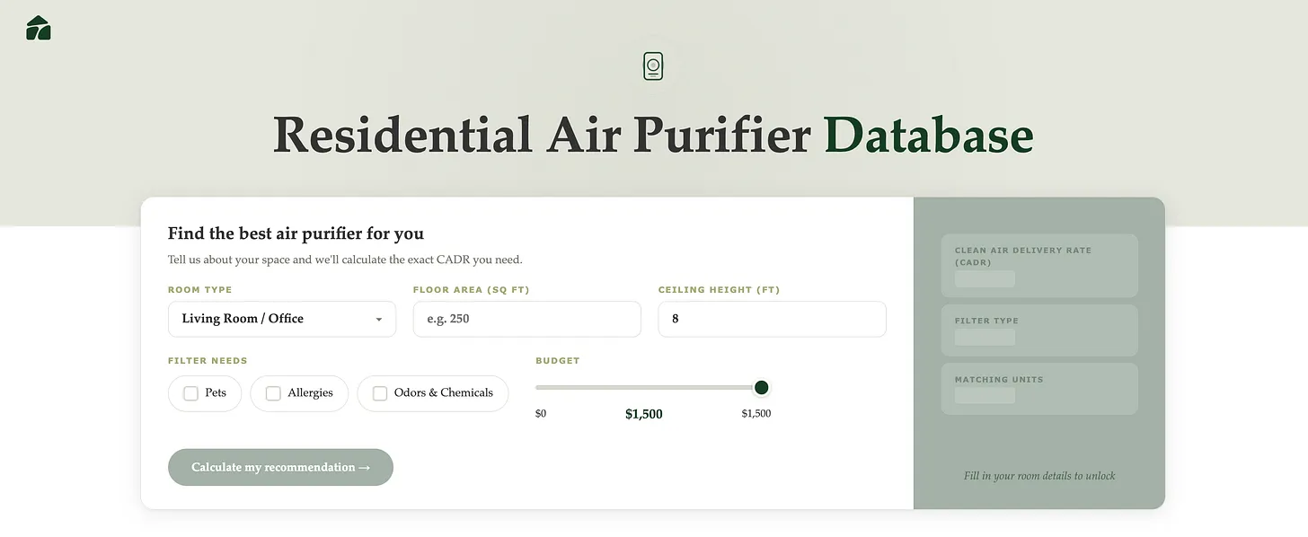Open the Room Type dropdown
Screen dimensions: 1308x537
(281, 319)
